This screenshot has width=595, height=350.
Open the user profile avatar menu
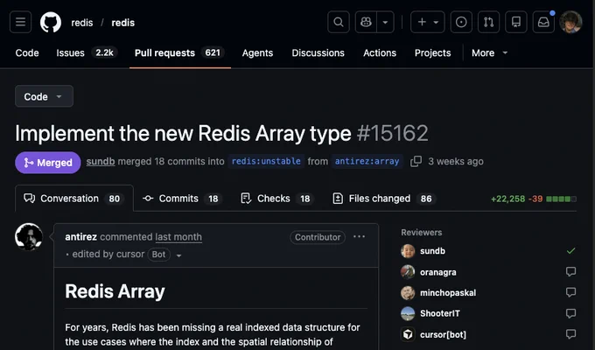tap(570, 22)
